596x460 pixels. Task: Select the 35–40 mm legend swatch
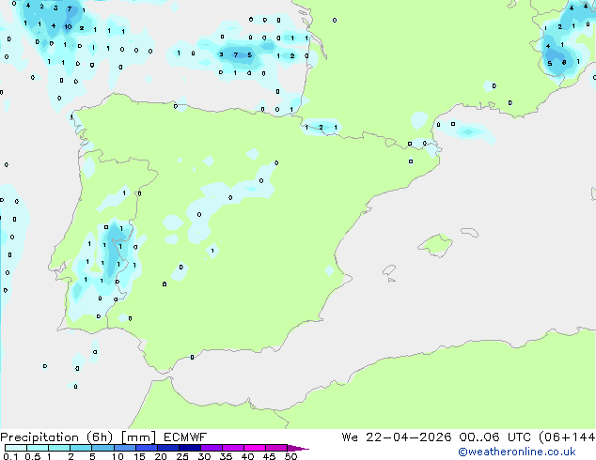coord(233,448)
